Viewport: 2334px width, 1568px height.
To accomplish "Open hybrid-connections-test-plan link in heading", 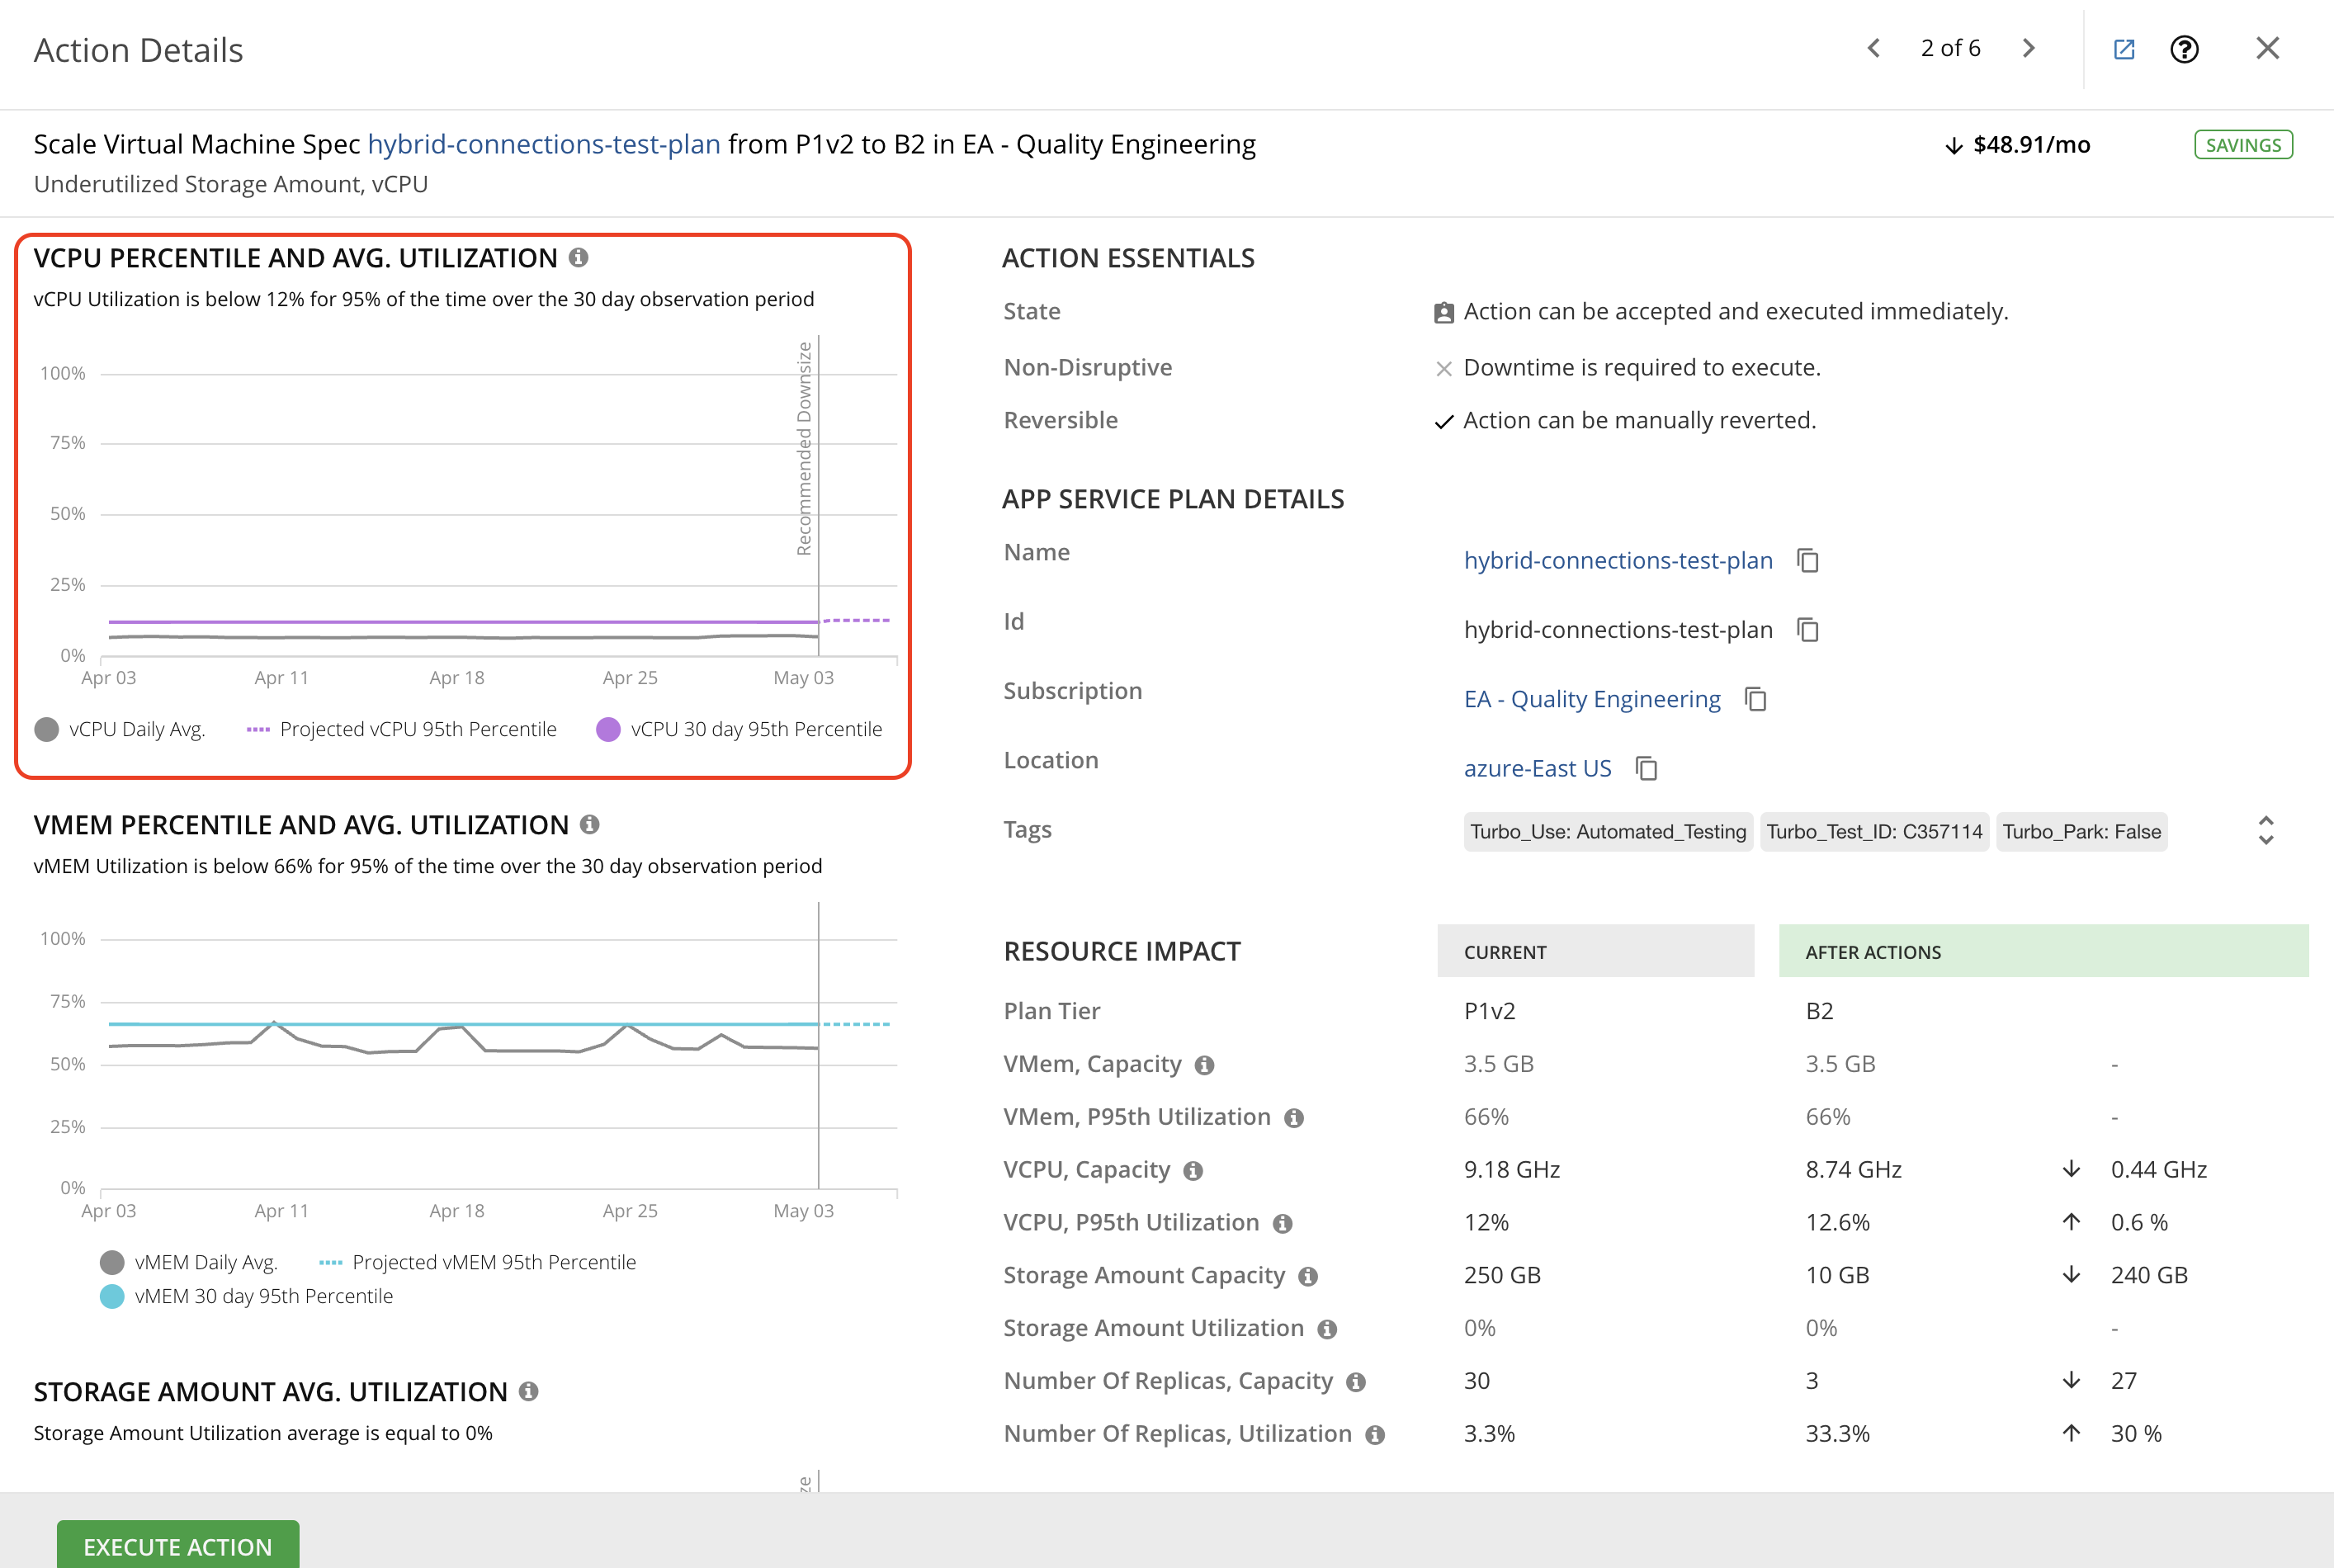I will pos(543,145).
